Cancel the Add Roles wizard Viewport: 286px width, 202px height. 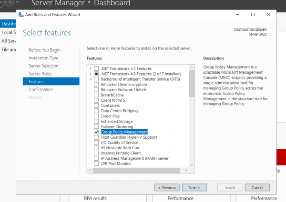click(257, 187)
